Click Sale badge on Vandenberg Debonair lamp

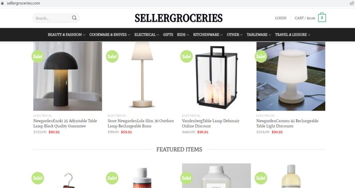pyautogui.click(x=186, y=56)
